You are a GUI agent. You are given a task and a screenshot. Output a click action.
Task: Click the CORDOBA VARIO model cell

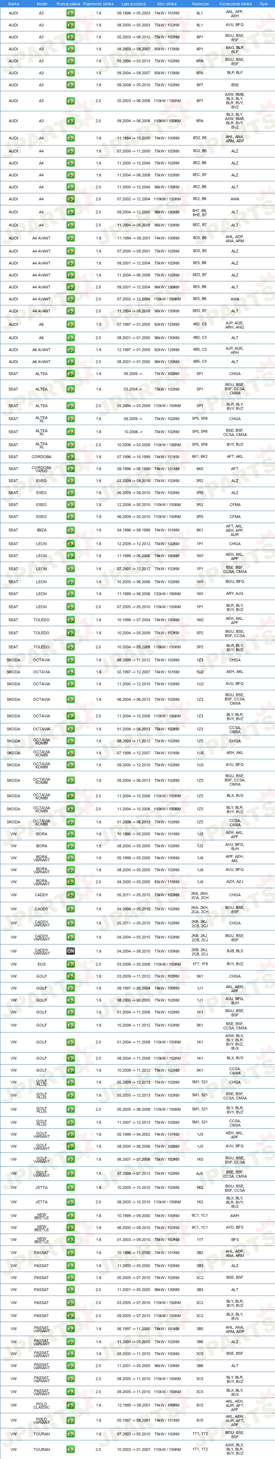tap(41, 469)
